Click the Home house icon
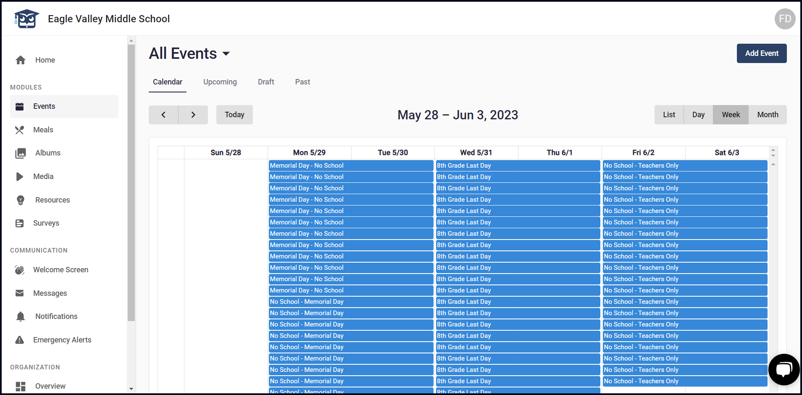Viewport: 802px width, 395px height. (x=21, y=60)
